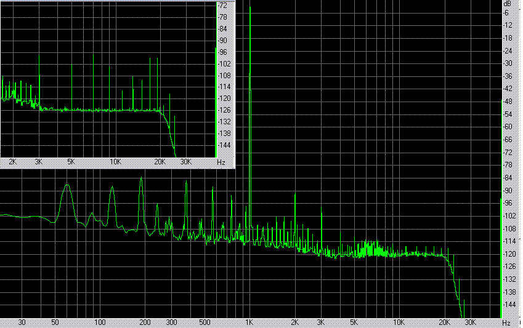
Task: Click the -144 label on main dB scale
Action: pyautogui.click(x=509, y=305)
